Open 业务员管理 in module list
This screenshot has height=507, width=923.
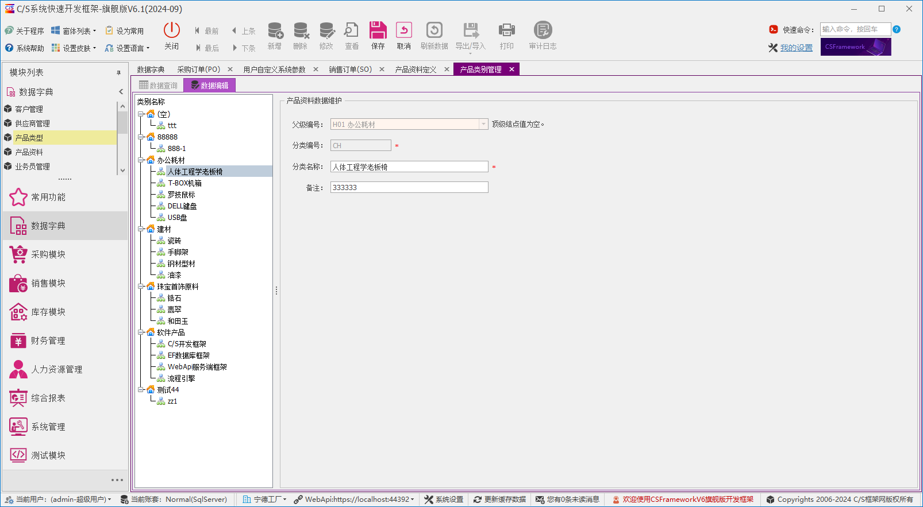32,167
